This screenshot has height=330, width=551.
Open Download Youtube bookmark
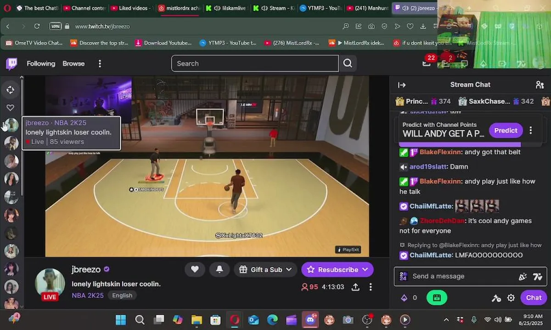[x=163, y=43]
